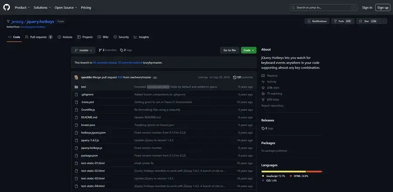Switch to the Code tab
This screenshot has height=192, width=393.
14,37
